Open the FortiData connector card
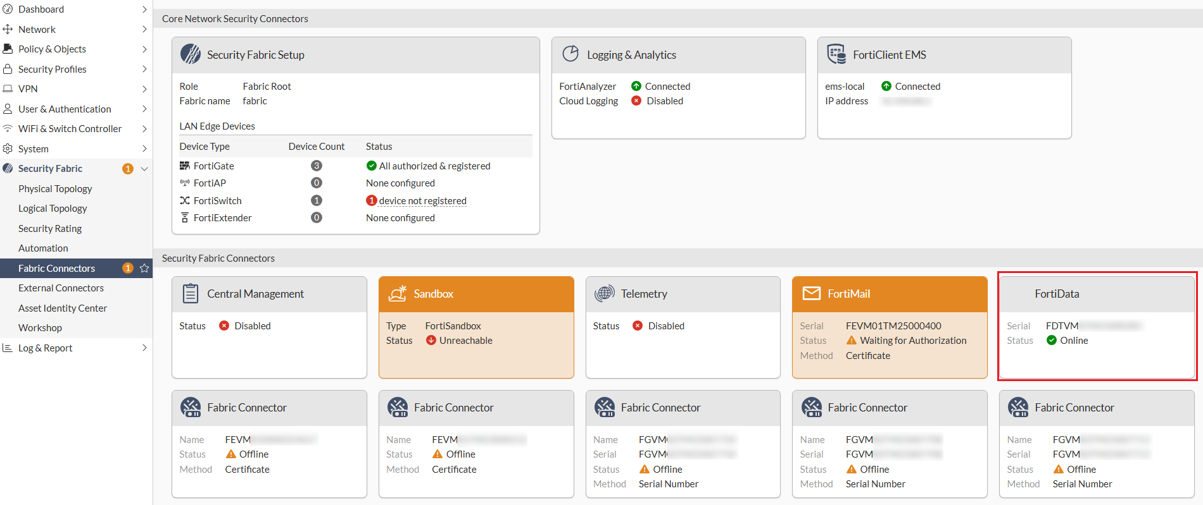Viewport: 1203px width, 505px height. pos(1097,326)
